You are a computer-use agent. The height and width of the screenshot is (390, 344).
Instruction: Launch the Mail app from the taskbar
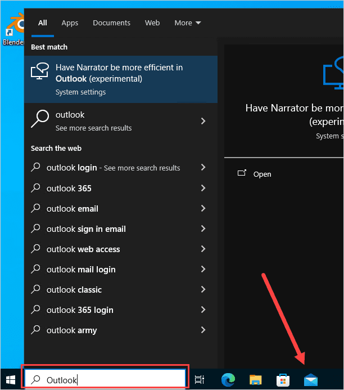[x=311, y=380]
